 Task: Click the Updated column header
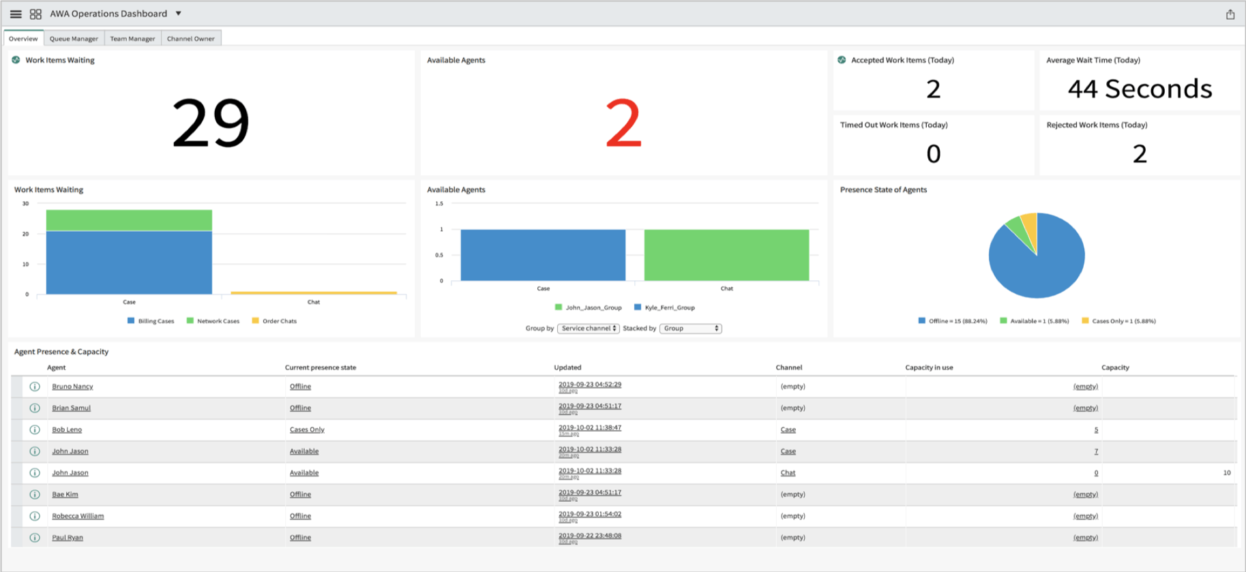pos(567,367)
